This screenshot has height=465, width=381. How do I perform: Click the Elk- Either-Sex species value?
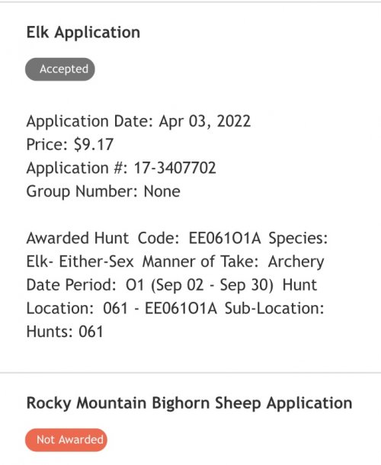click(80, 261)
